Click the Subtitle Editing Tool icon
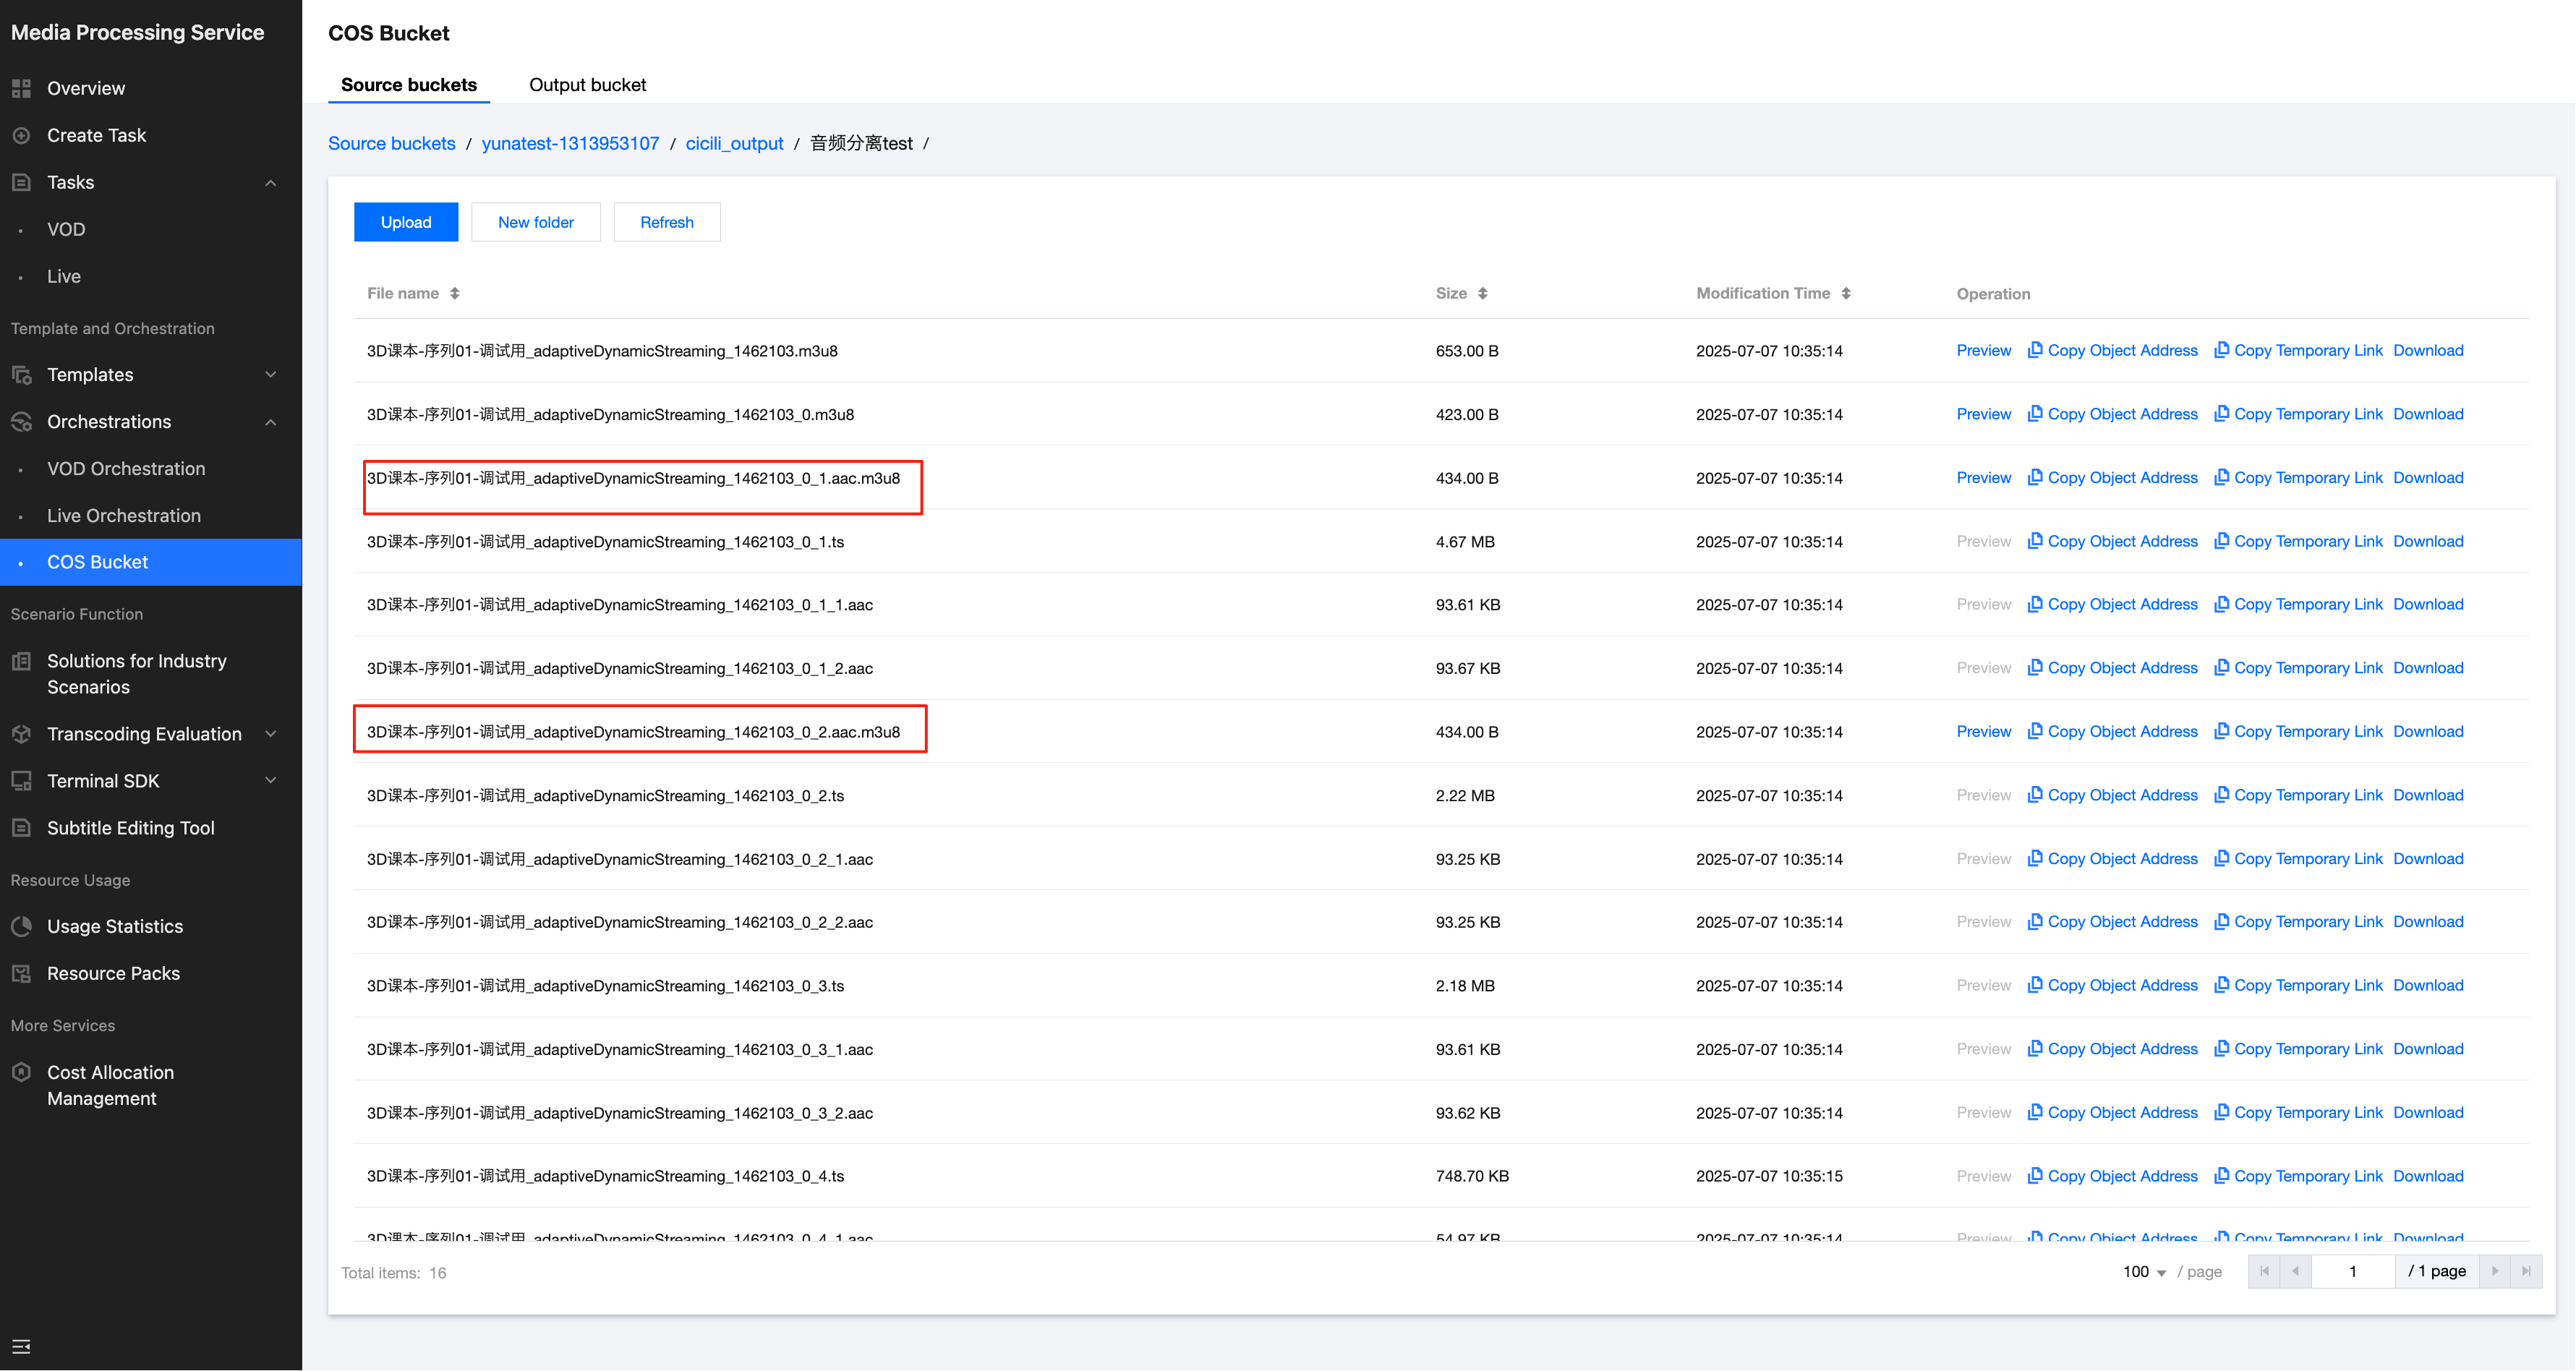The height and width of the screenshot is (1371, 2576). pyautogui.click(x=21, y=828)
